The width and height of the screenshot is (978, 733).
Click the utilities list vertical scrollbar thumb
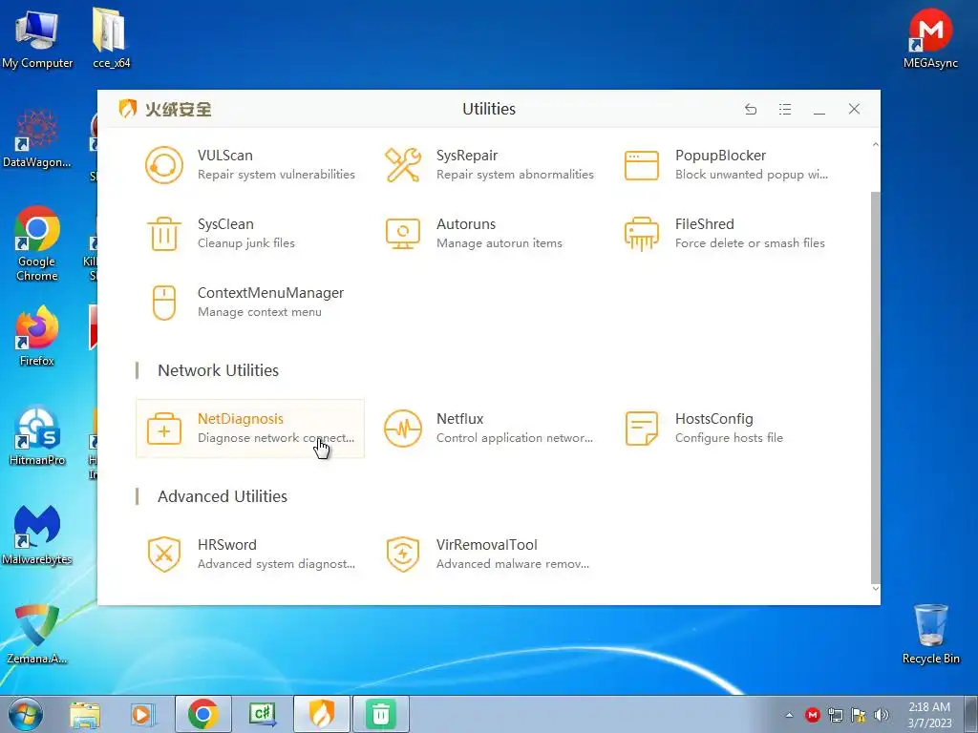[x=875, y=387]
